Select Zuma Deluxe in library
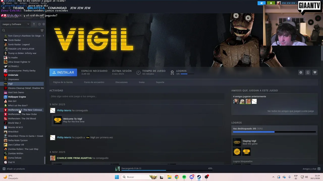 click(x=15, y=158)
